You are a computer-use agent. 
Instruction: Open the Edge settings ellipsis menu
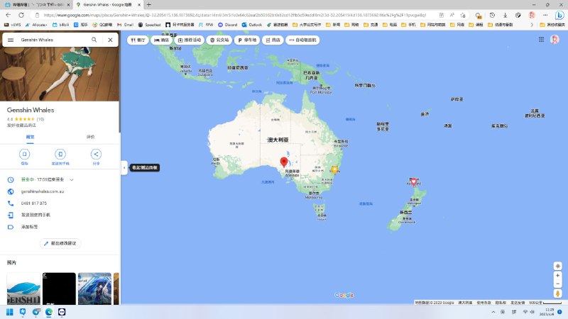(545, 15)
